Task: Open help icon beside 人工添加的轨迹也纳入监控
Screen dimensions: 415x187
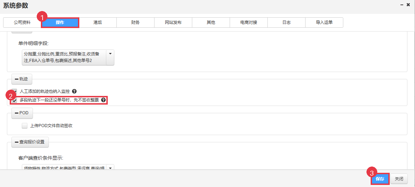Action: pos(74,91)
